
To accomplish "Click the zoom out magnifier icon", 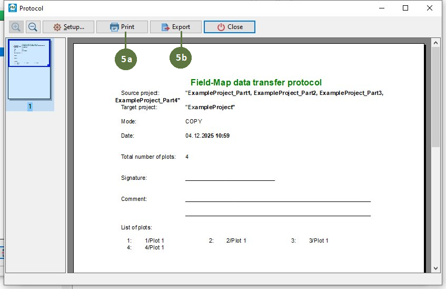I will (33, 27).
